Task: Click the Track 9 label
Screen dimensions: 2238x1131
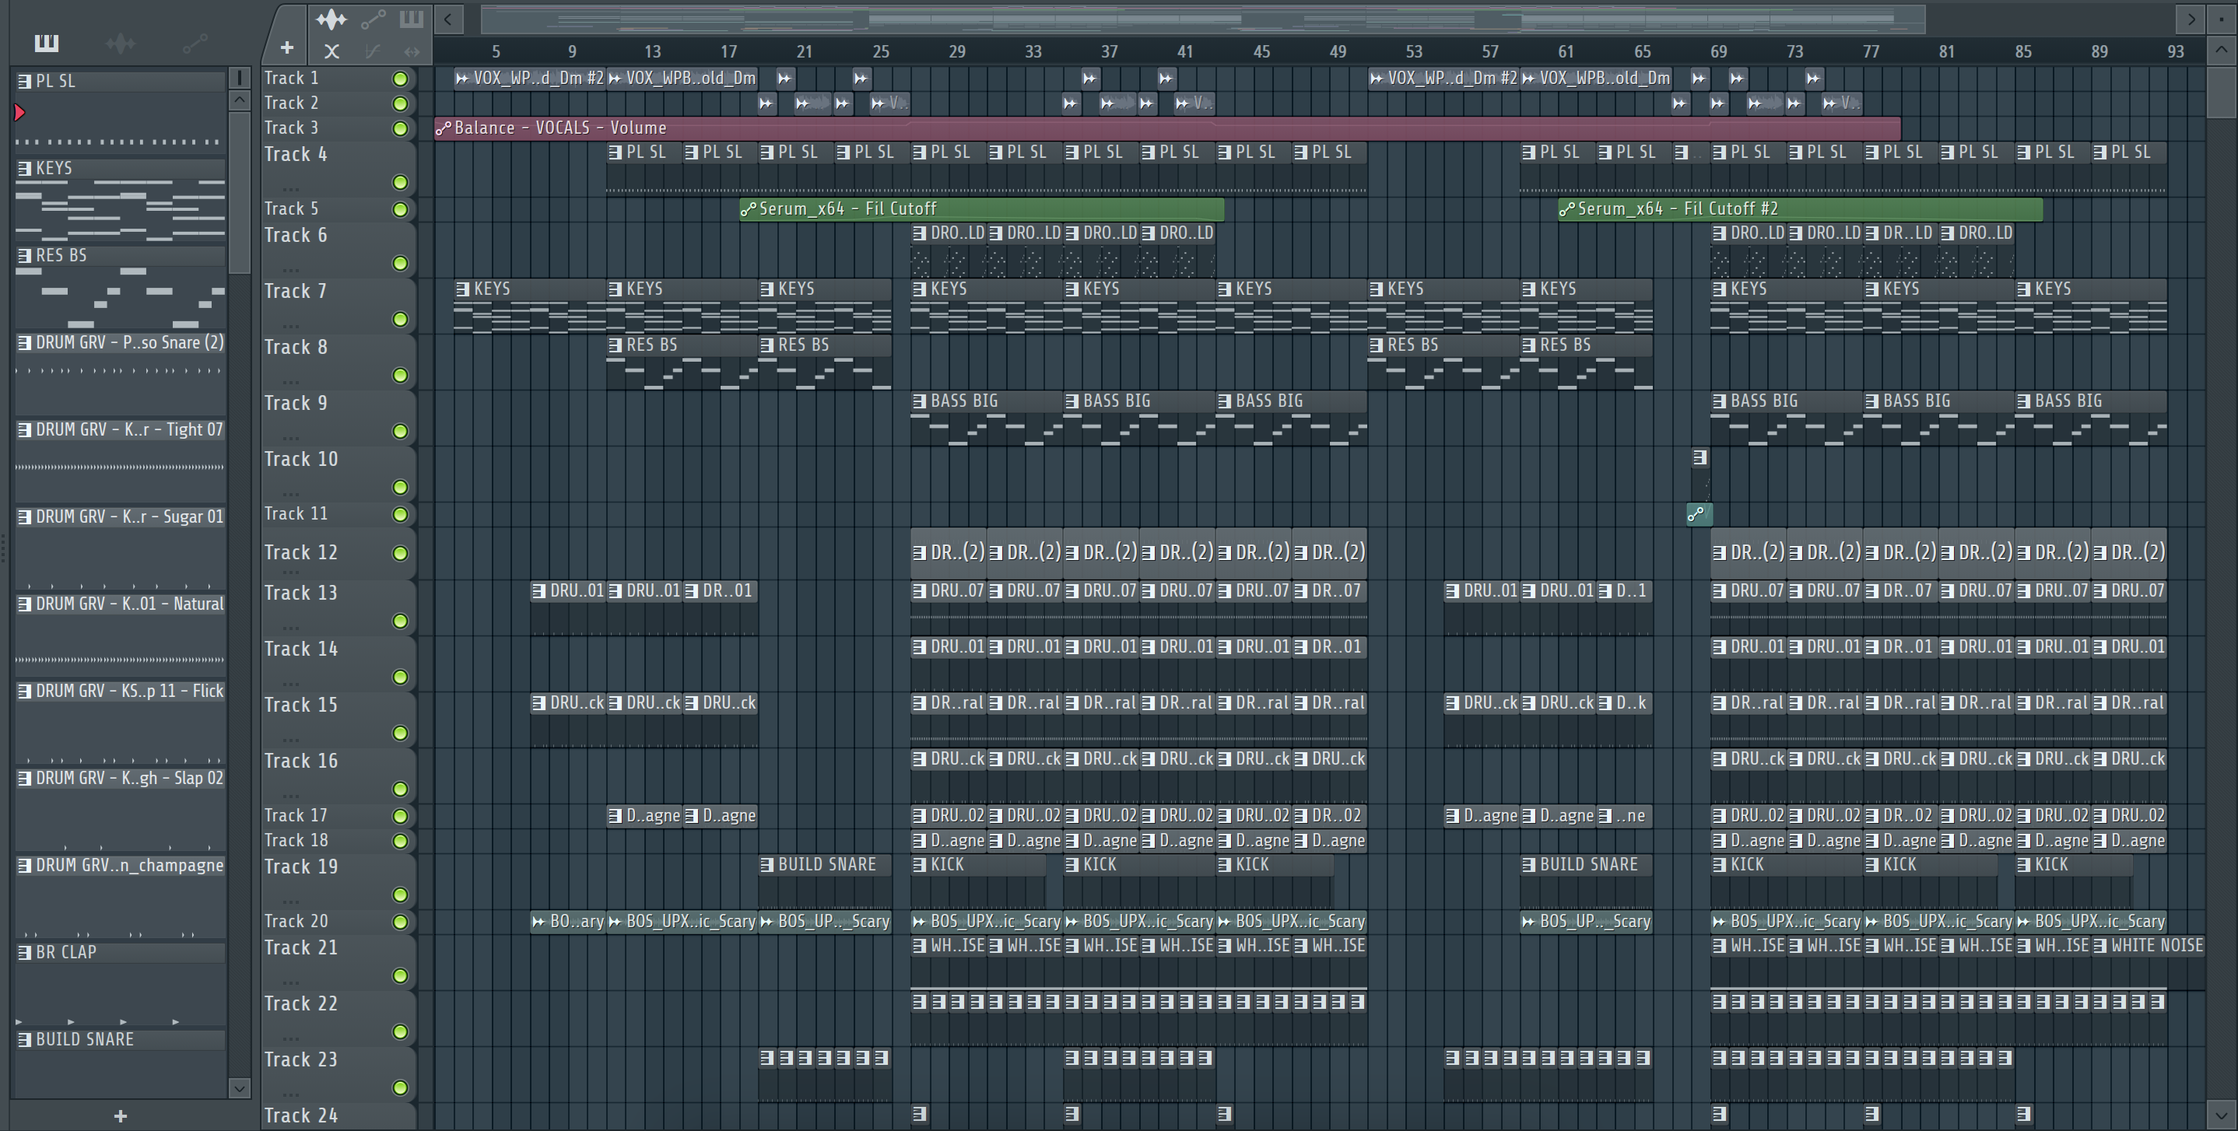Action: (296, 403)
